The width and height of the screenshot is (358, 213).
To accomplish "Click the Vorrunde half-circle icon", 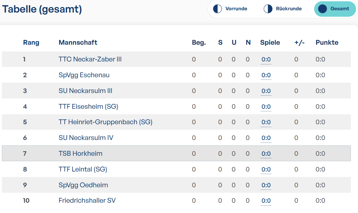I will pyautogui.click(x=218, y=9).
